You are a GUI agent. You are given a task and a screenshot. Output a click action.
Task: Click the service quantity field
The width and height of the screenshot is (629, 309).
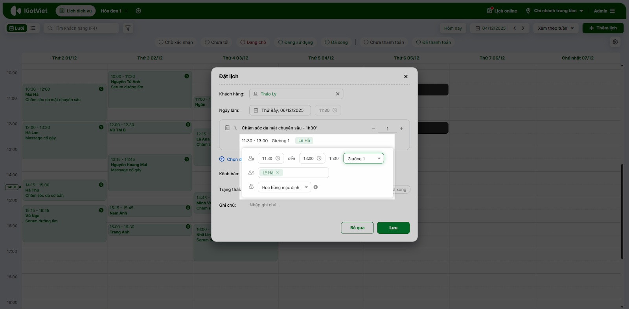tap(387, 129)
